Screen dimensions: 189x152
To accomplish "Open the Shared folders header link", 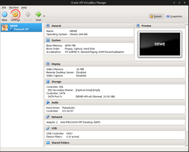I will 60,143.
